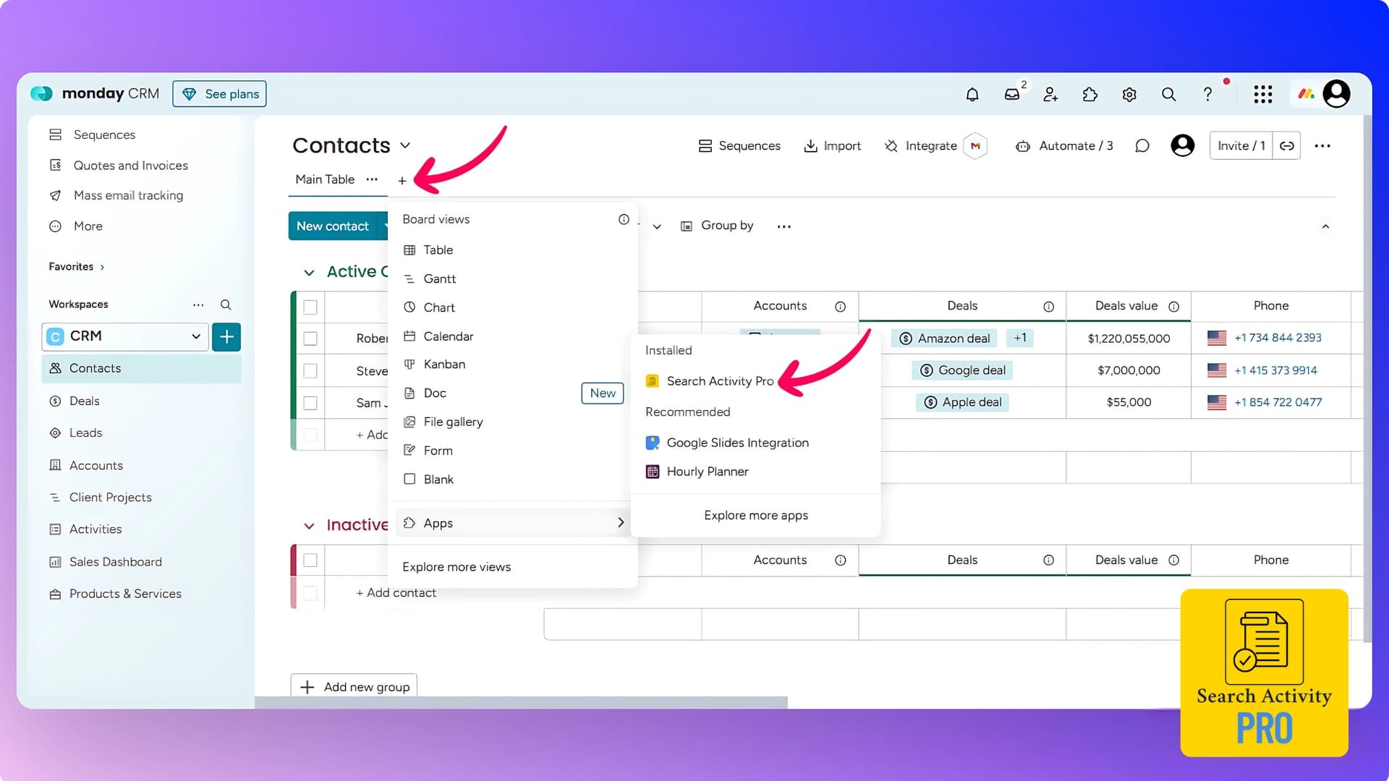The width and height of the screenshot is (1389, 781).
Task: Open the settings gear-like admin icon
Action: (1129, 94)
